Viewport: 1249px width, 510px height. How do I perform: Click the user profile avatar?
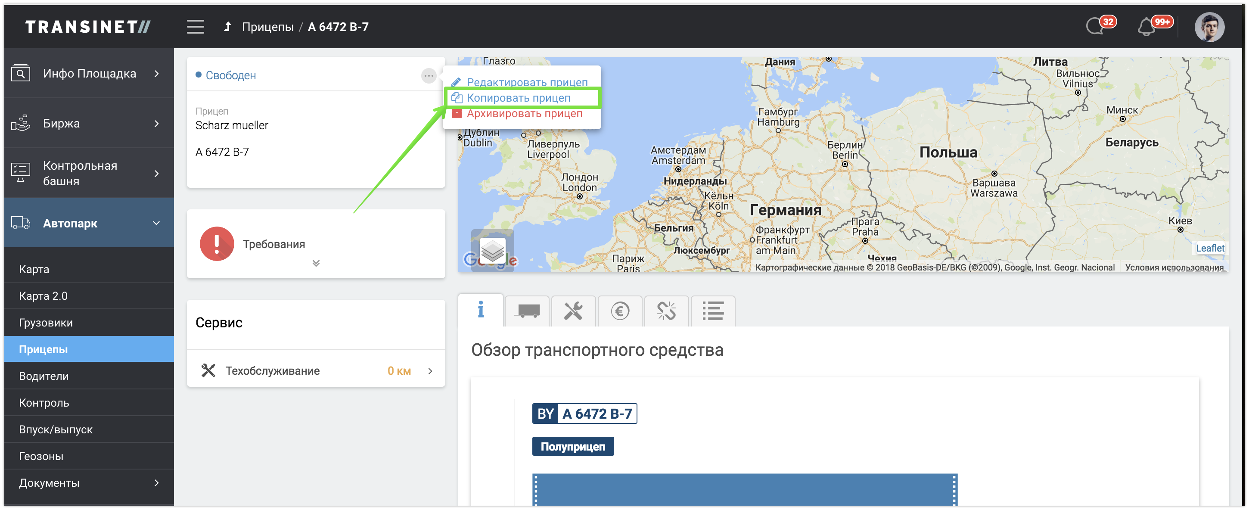click(x=1209, y=27)
